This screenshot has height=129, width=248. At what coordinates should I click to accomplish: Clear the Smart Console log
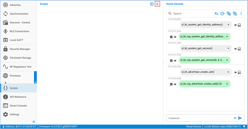216,14
